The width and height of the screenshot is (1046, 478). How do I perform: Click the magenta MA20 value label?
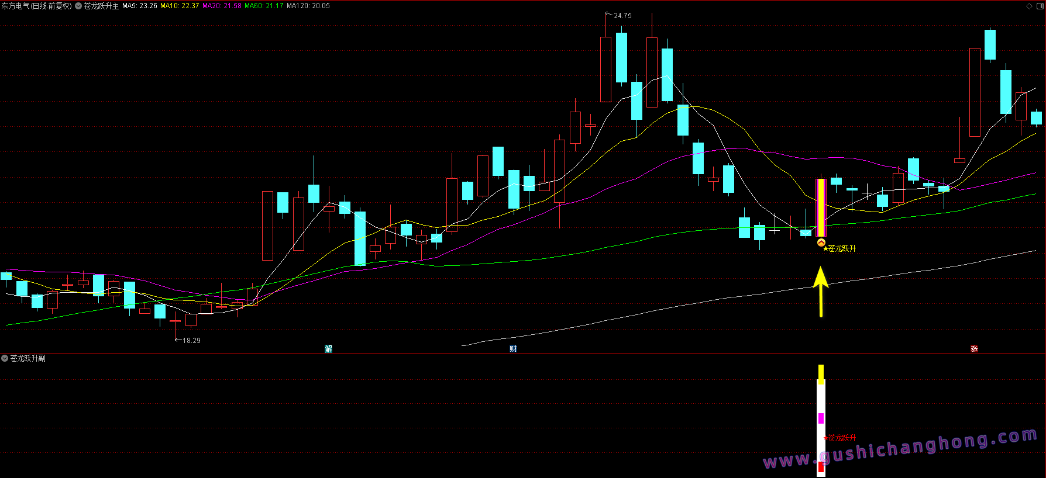(222, 6)
